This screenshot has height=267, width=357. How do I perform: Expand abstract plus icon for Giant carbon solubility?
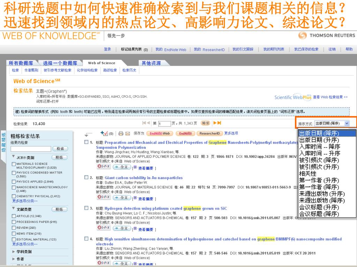[135, 198]
